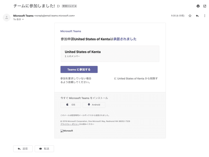The width and height of the screenshot is (209, 157).
Task: Click the 承認されました link text
Action: (125, 39)
